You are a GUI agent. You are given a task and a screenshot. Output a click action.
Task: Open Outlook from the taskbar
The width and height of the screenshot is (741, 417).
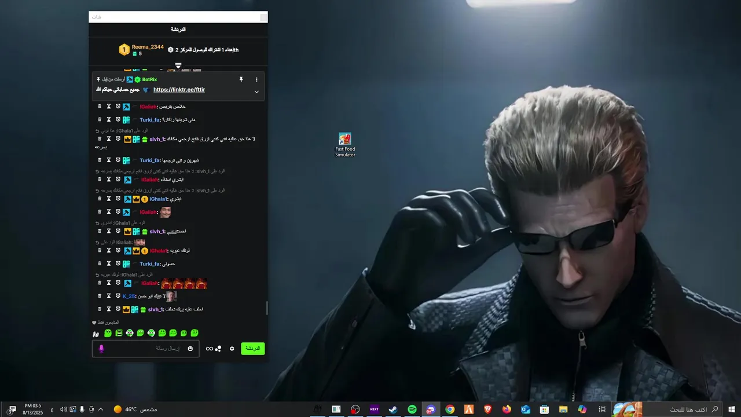(x=526, y=409)
